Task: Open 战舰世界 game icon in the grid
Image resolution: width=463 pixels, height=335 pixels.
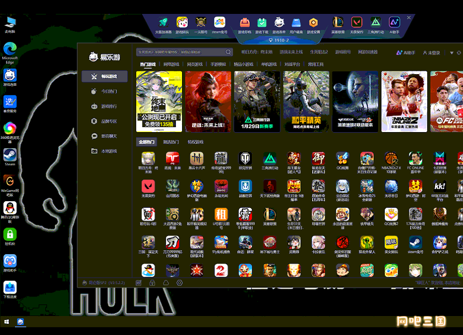Action: pos(245,186)
